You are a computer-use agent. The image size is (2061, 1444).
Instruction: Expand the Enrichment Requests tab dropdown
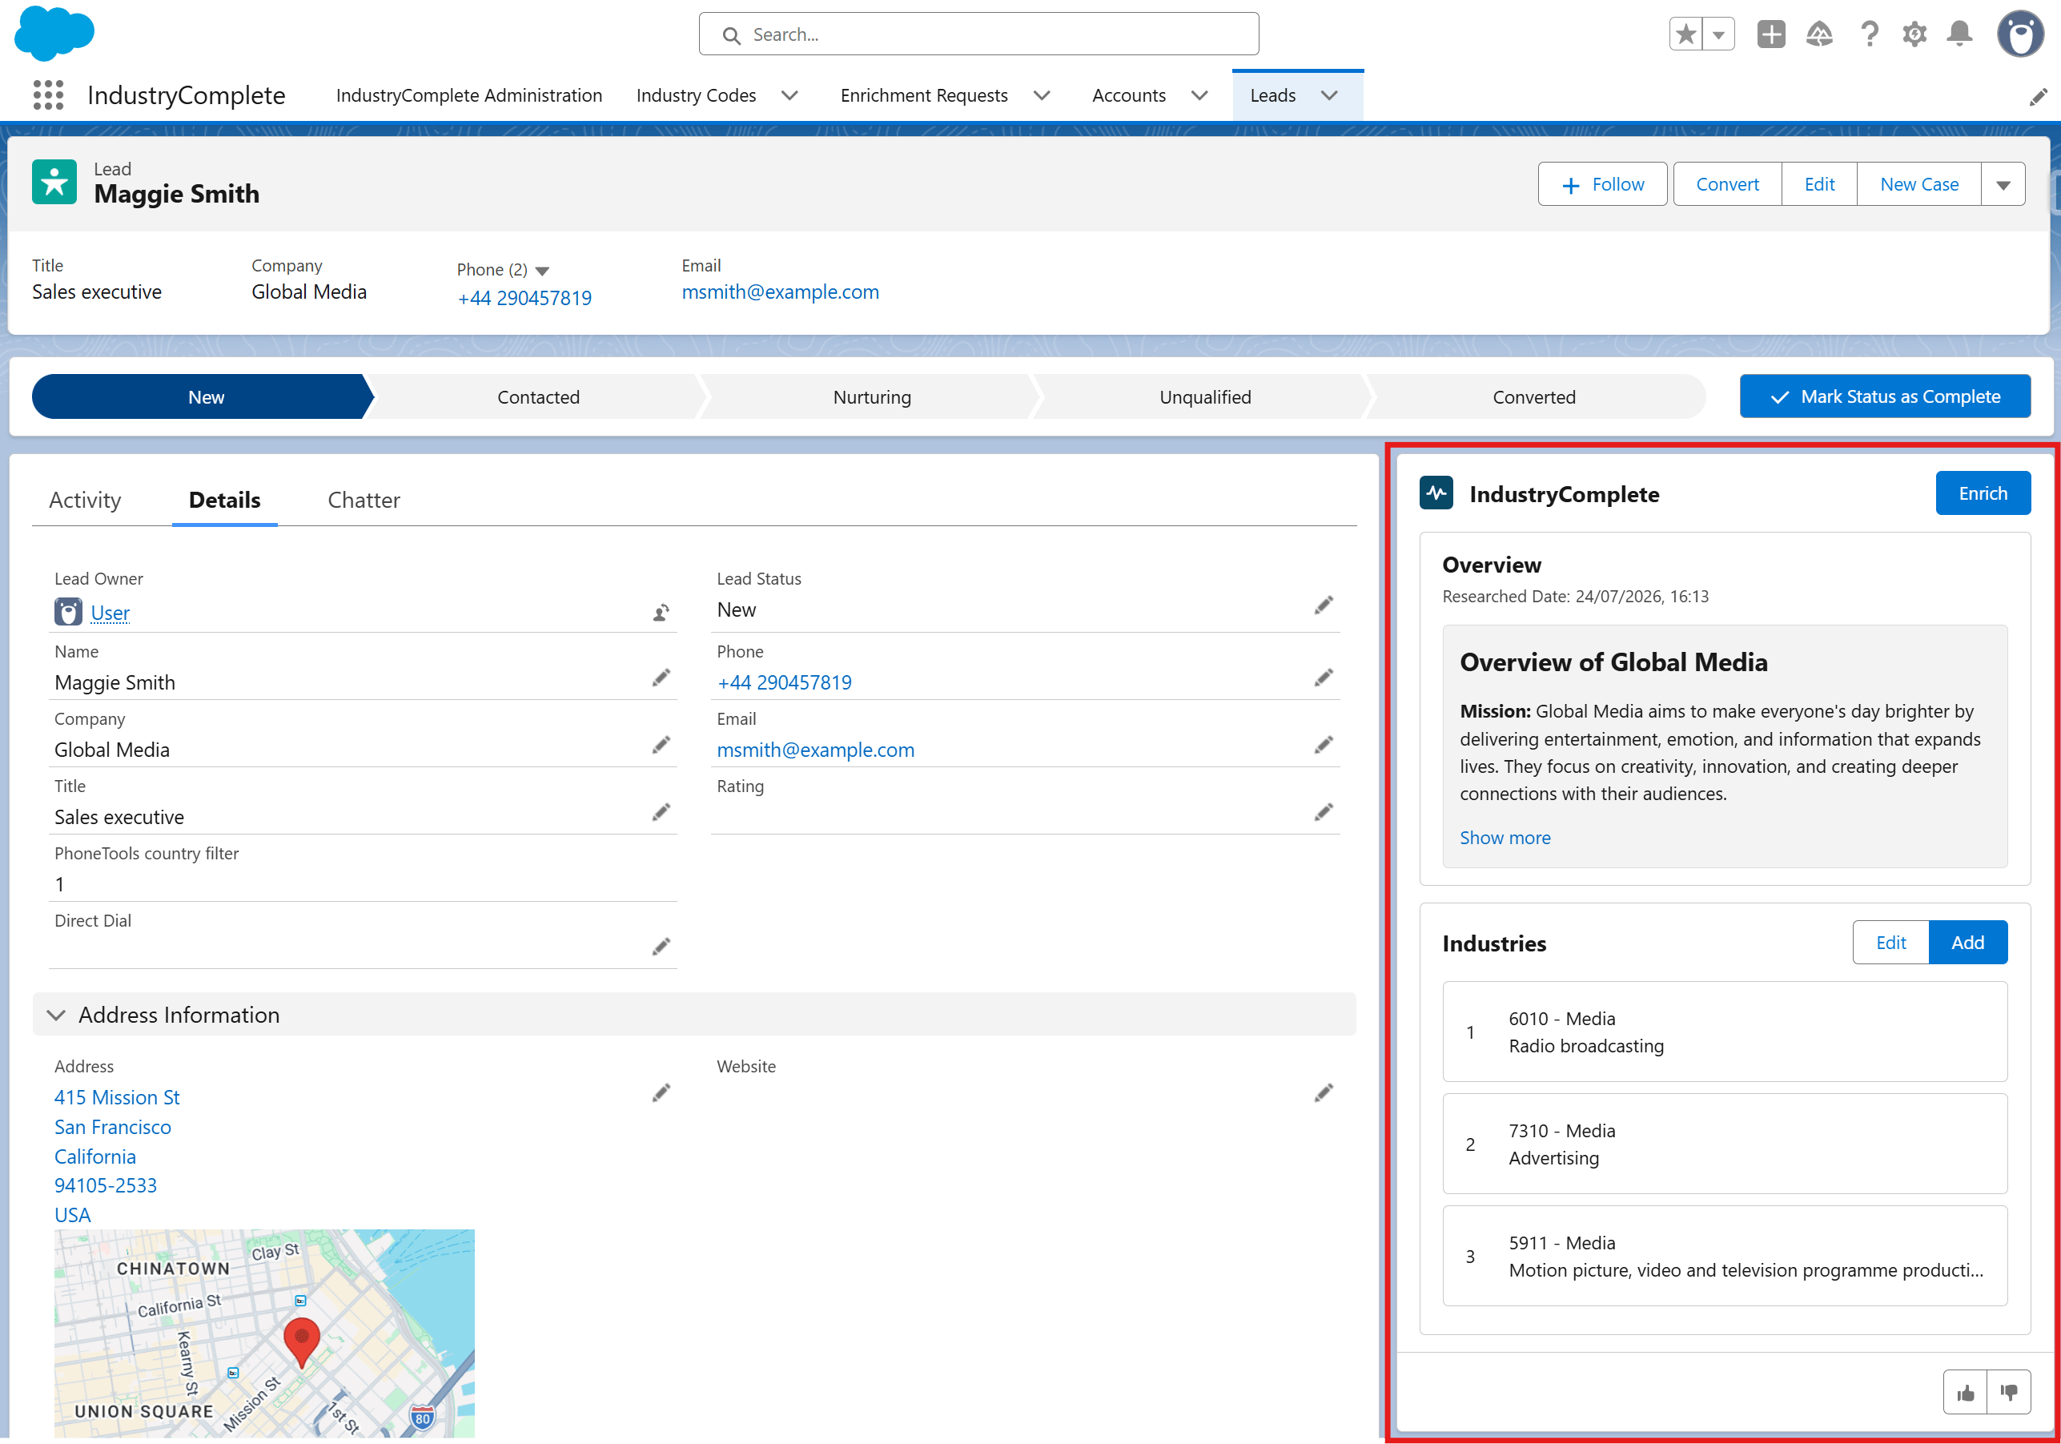1043,96
